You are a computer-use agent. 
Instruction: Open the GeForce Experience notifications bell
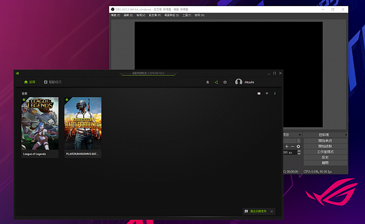tap(208, 82)
